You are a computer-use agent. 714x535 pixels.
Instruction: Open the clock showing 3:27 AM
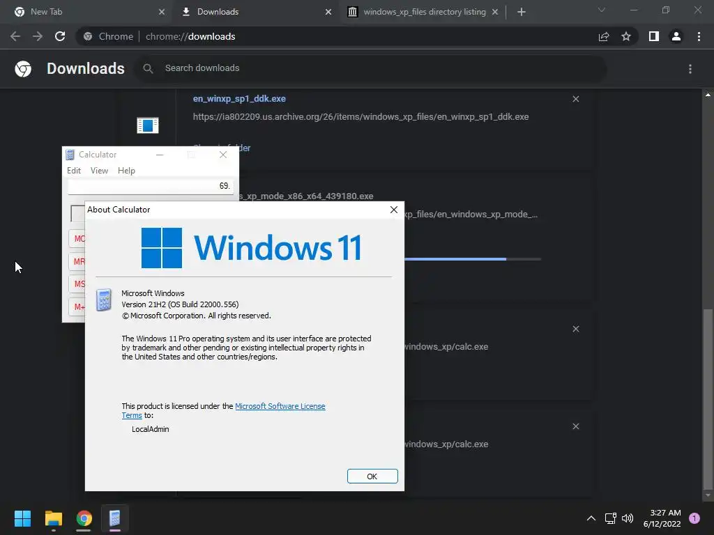click(662, 518)
